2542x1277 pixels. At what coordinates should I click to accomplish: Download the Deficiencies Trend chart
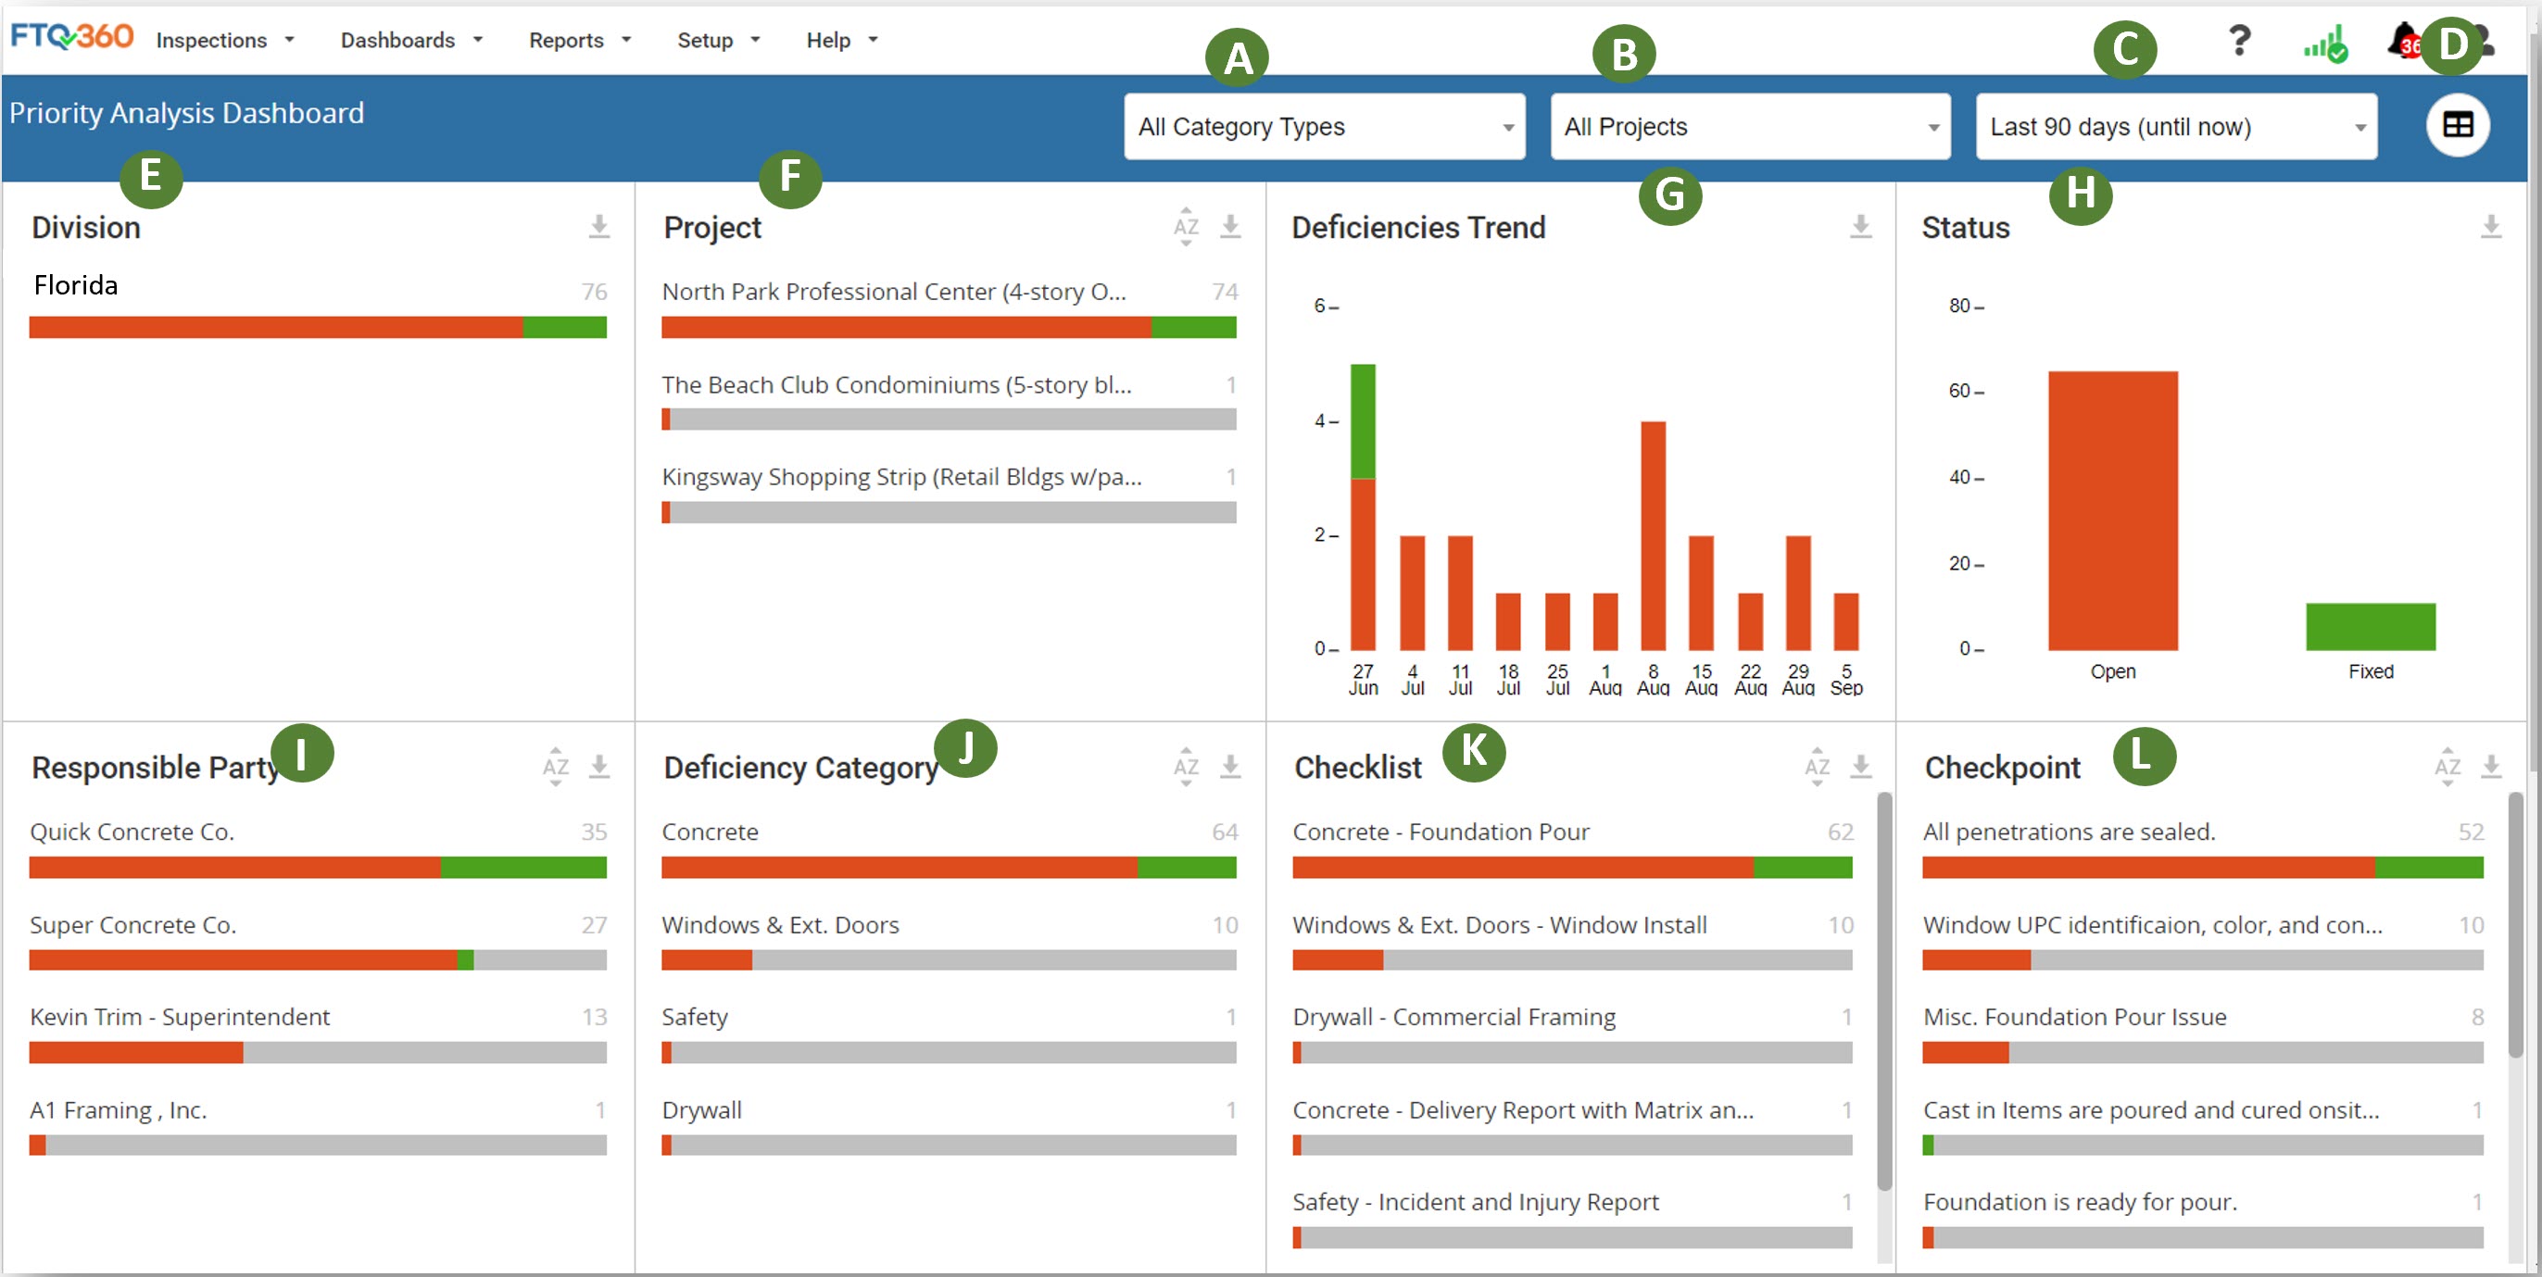click(1860, 227)
